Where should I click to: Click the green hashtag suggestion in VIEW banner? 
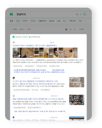[26, 37]
